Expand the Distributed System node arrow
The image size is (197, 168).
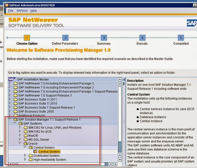point(25,155)
